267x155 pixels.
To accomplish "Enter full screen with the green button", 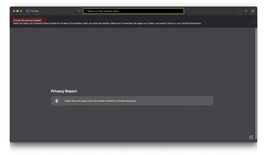I will [21, 11].
